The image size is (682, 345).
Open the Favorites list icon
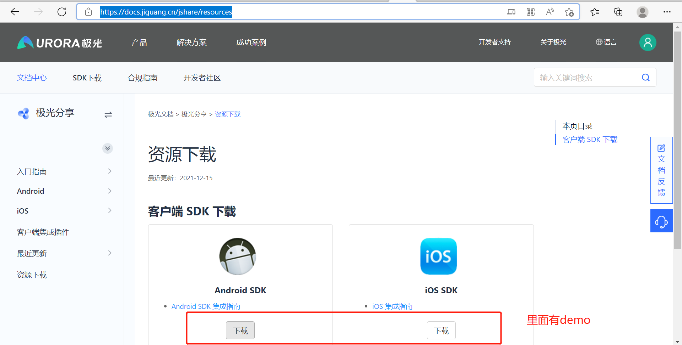coord(595,12)
